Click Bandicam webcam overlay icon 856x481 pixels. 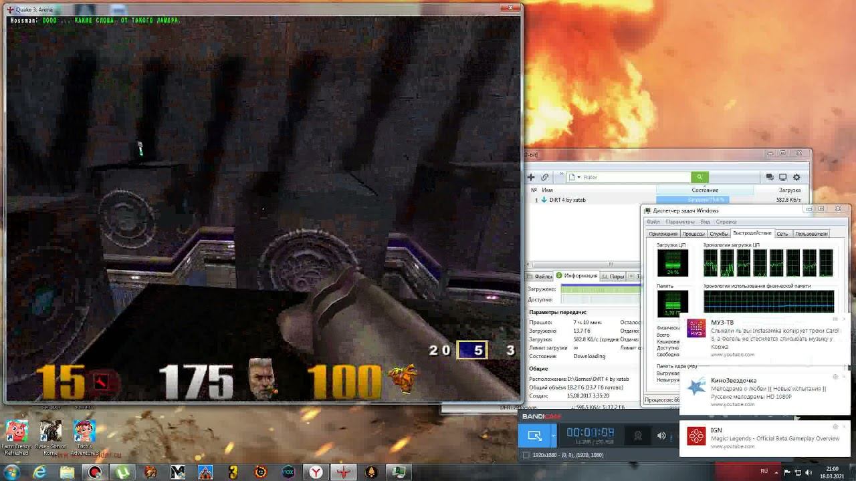638,436
